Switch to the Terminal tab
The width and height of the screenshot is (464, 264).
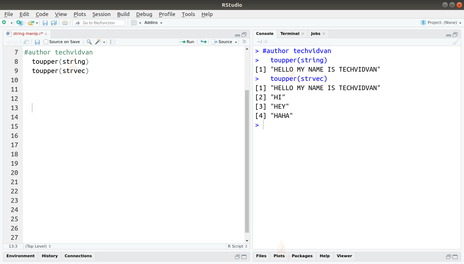[289, 33]
